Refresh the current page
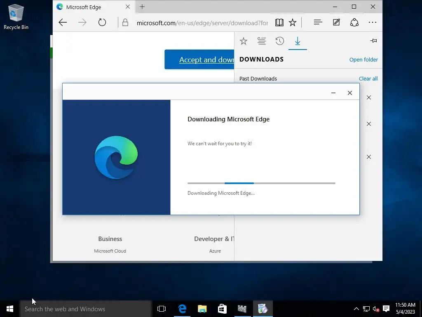Viewport: 422px width, 317px height. (102, 22)
